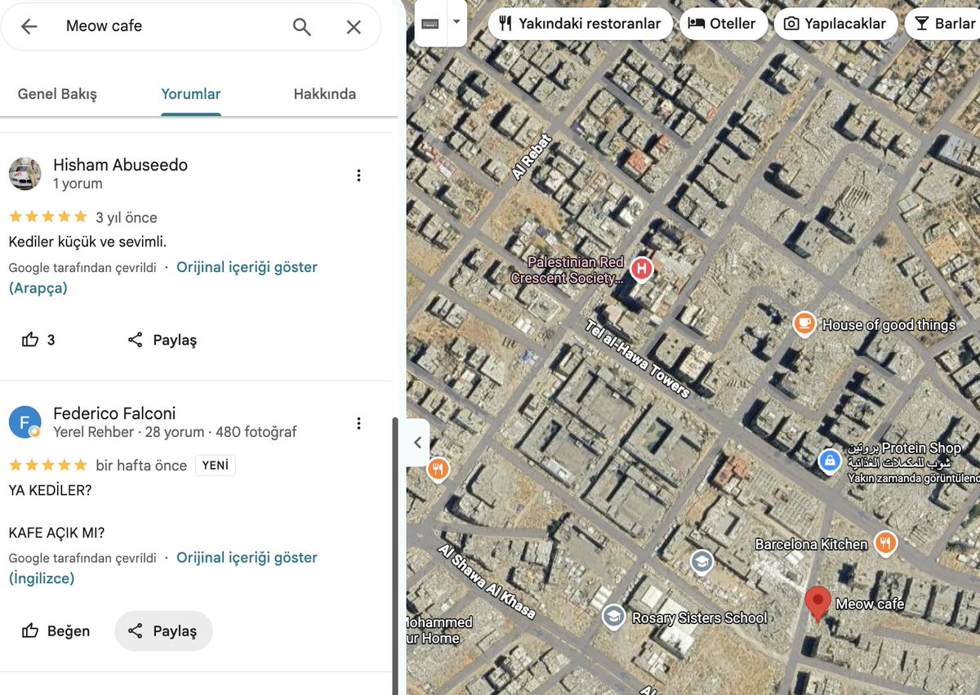Image resolution: width=980 pixels, height=695 pixels.
Task: Click the review text "KAFE AÇIK MI?"
Action: point(56,533)
